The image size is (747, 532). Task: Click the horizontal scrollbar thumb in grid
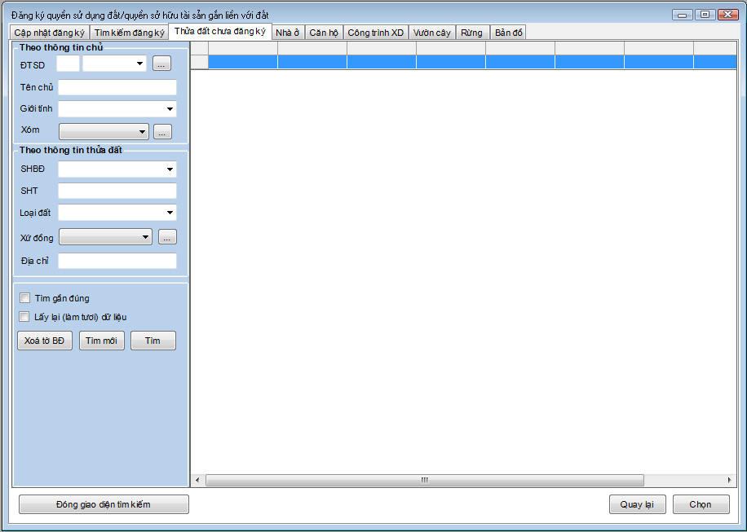click(424, 481)
